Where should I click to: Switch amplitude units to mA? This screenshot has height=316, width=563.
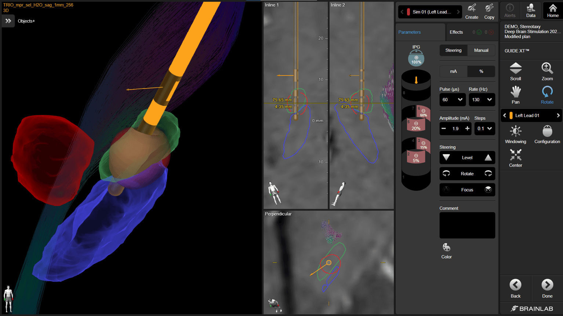453,71
